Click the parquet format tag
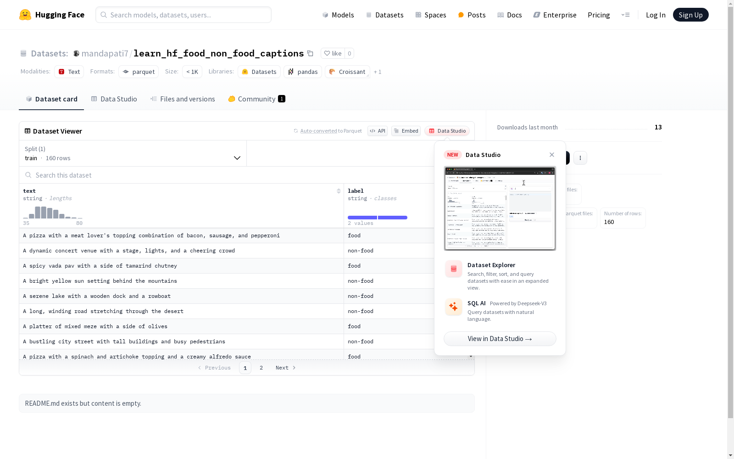The height and width of the screenshot is (459, 734). 139,72
